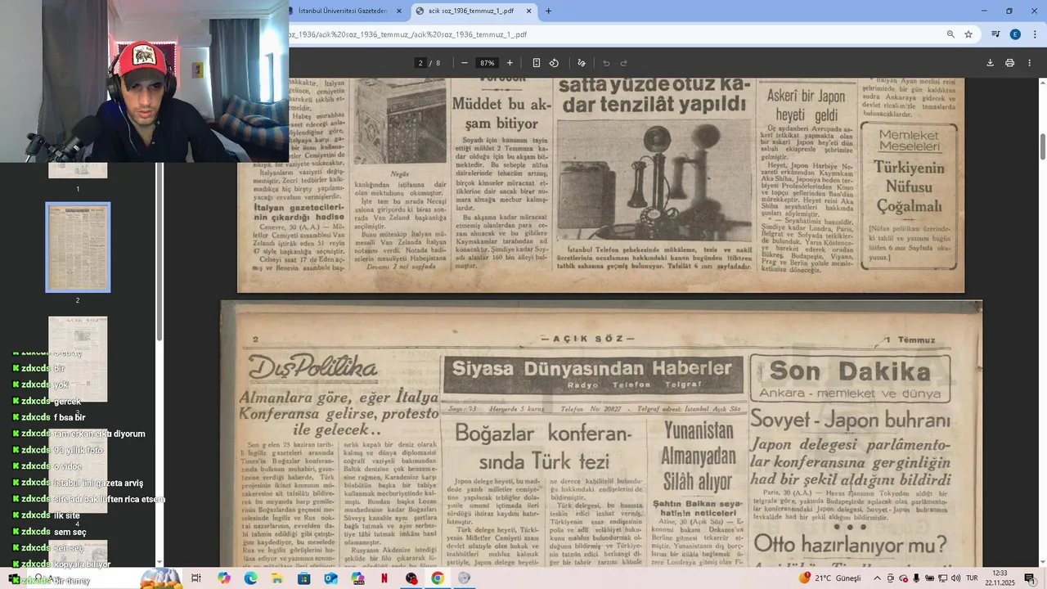1047x589 pixels.
Task: Bookmark this page with star icon
Action: click(968, 34)
